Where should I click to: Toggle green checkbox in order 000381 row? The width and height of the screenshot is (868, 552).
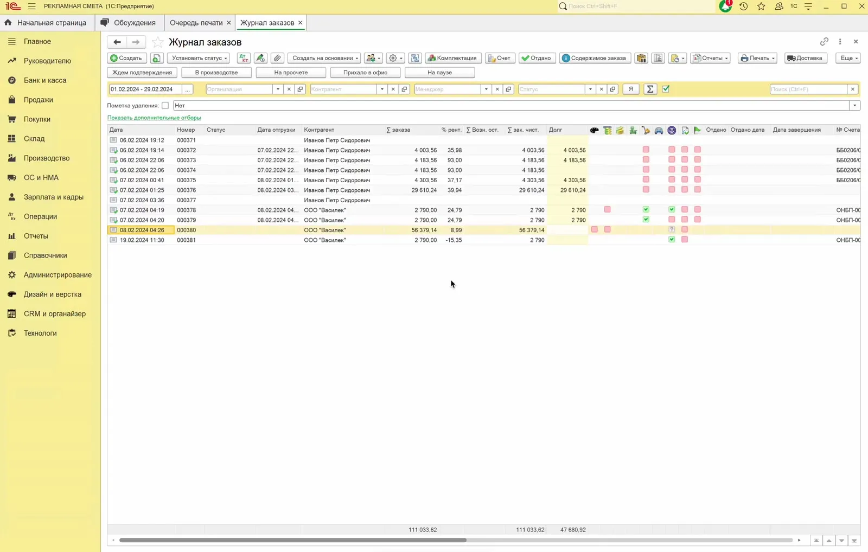click(672, 240)
